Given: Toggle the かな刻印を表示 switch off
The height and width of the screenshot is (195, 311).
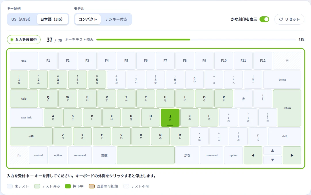Looking at the screenshot, I should click(264, 19).
